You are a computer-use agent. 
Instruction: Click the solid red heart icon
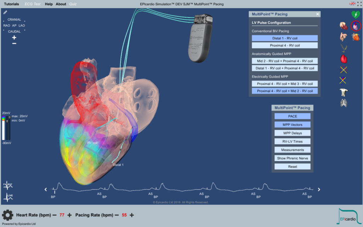point(344,59)
